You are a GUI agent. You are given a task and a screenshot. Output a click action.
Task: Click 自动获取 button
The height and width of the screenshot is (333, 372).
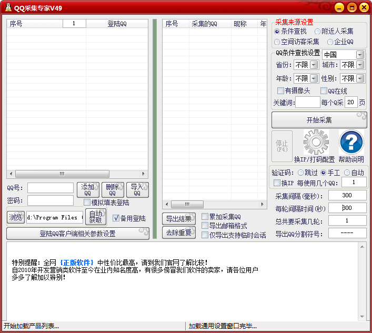click(96, 217)
